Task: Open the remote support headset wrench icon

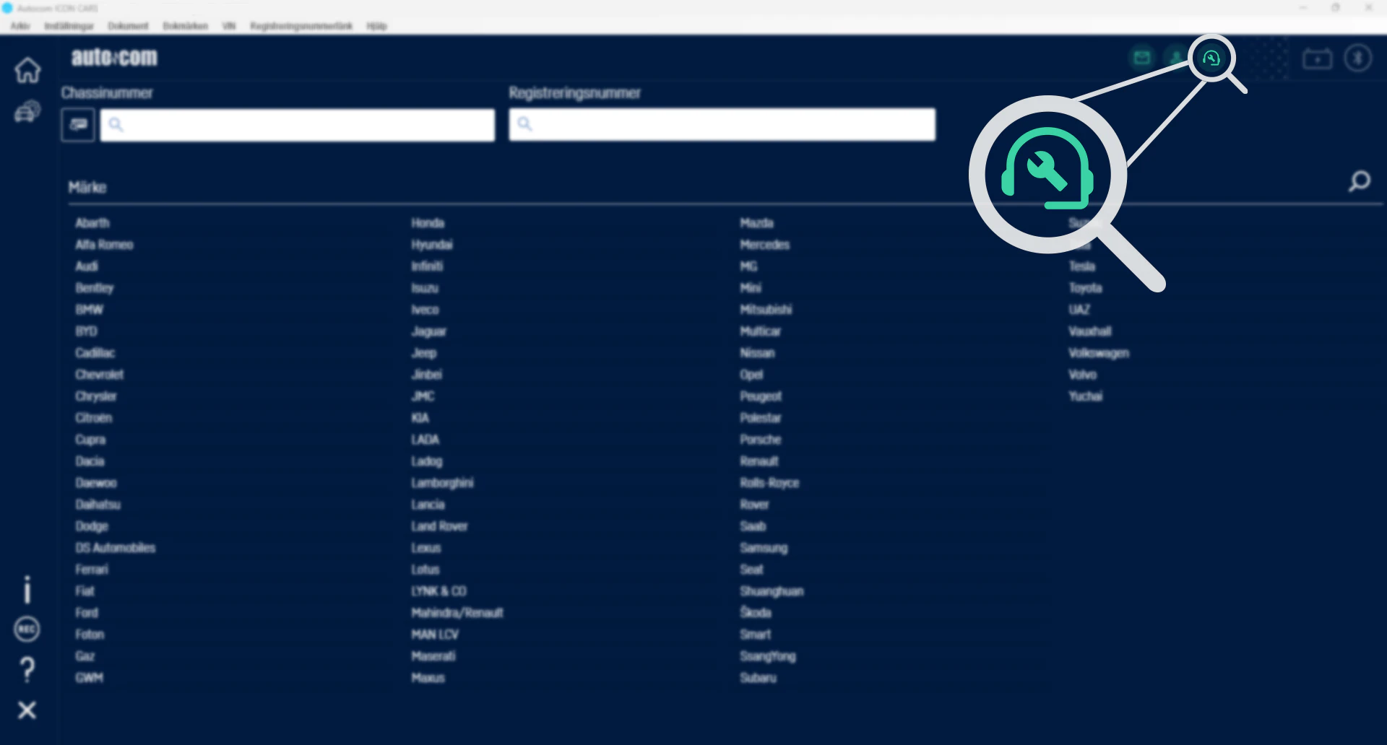Action: (x=1211, y=58)
